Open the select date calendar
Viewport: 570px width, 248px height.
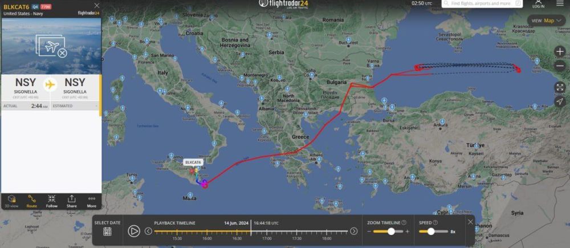click(107, 231)
